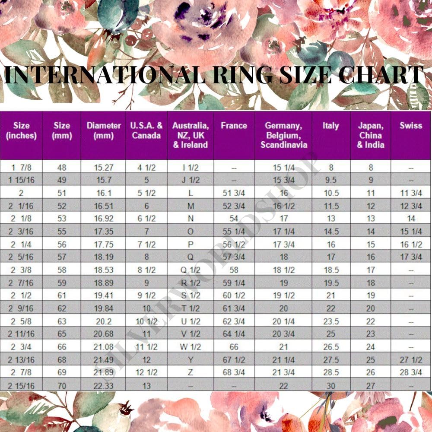
Task: Click the diameter value '19.41'
Action: pyautogui.click(x=104, y=295)
